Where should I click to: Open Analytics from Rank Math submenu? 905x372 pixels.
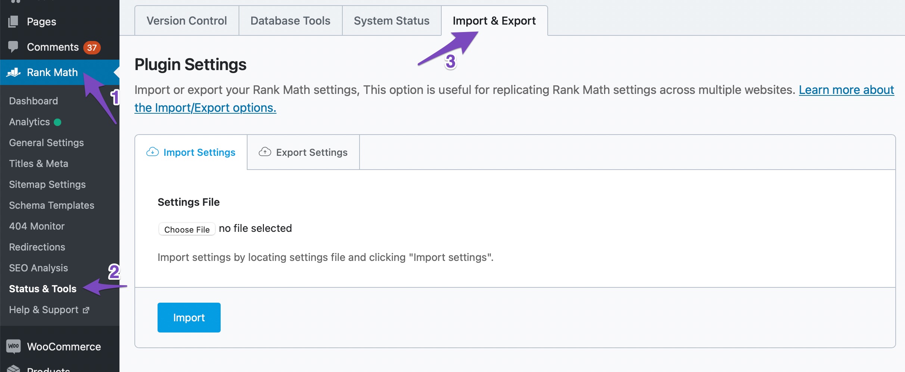[29, 122]
